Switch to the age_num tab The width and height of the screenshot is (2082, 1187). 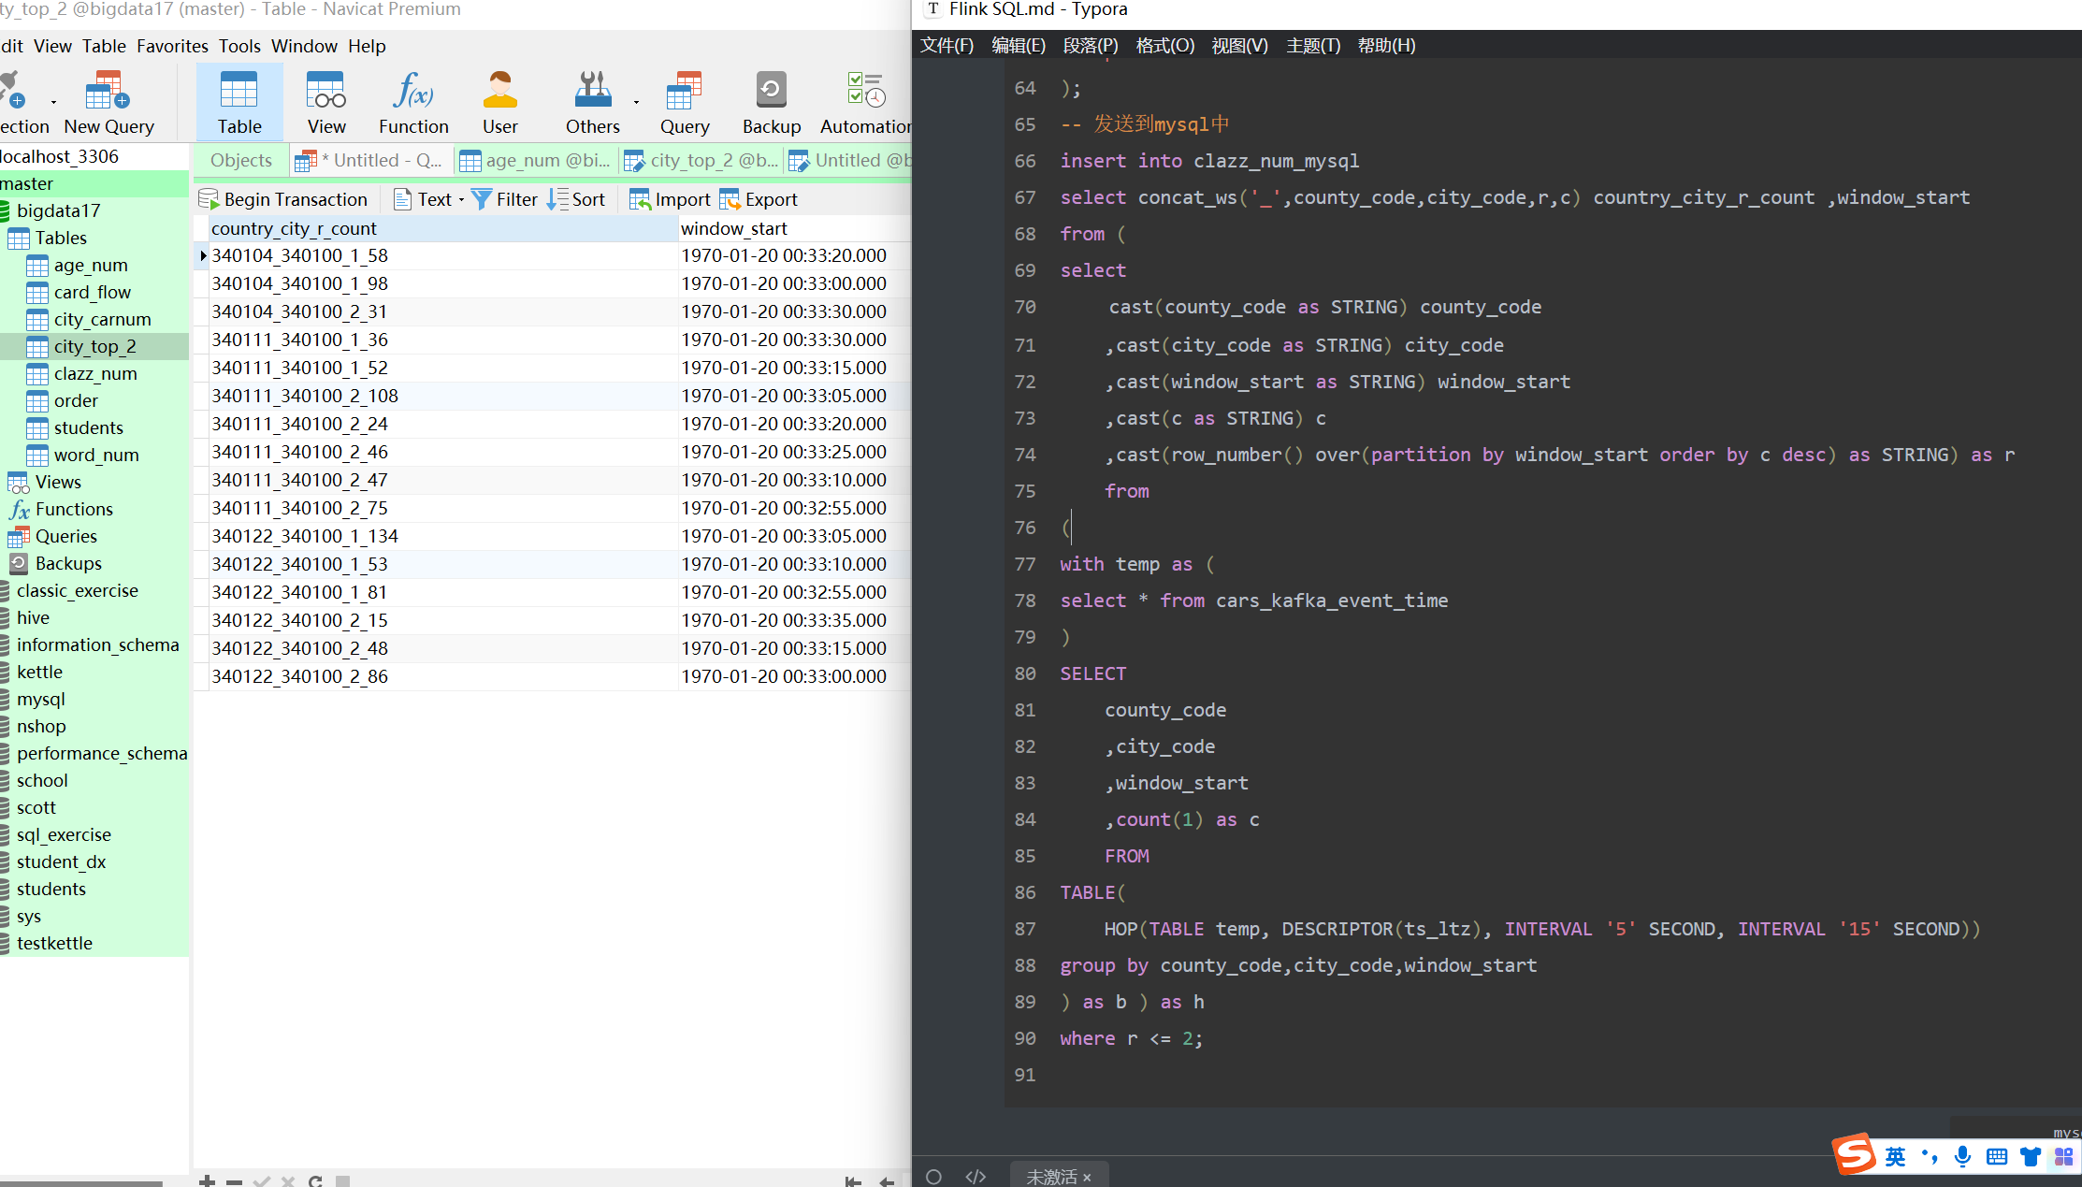(x=536, y=161)
